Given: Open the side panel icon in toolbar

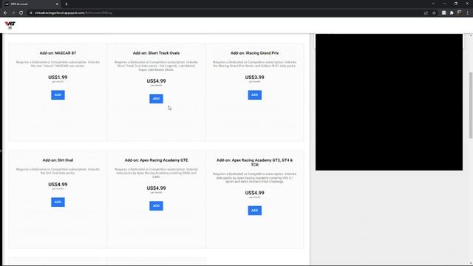Looking at the screenshot, I should tap(443, 13).
